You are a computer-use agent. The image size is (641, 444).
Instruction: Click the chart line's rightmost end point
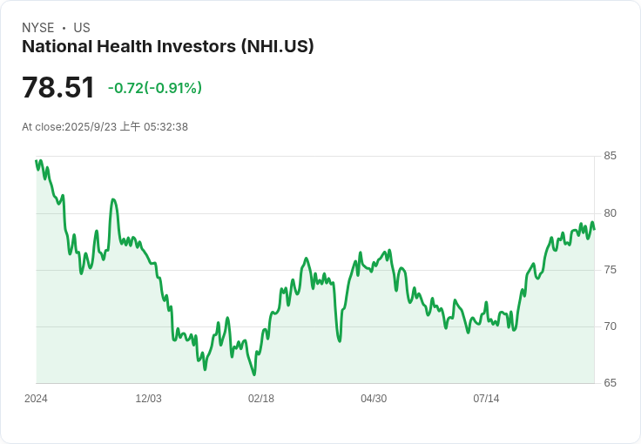594,229
